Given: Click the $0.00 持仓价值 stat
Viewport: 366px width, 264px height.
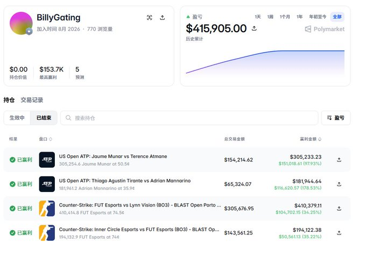Looking at the screenshot, I should [x=18, y=73].
